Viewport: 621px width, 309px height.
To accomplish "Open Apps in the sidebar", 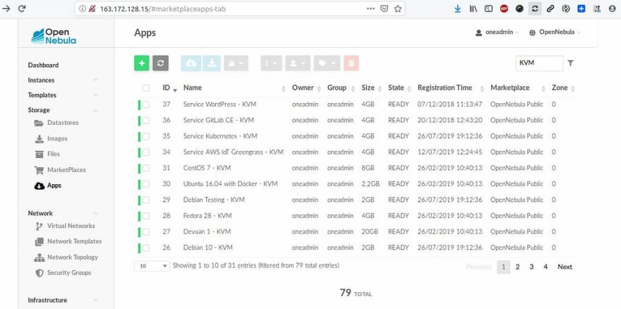I will pyautogui.click(x=48, y=186).
